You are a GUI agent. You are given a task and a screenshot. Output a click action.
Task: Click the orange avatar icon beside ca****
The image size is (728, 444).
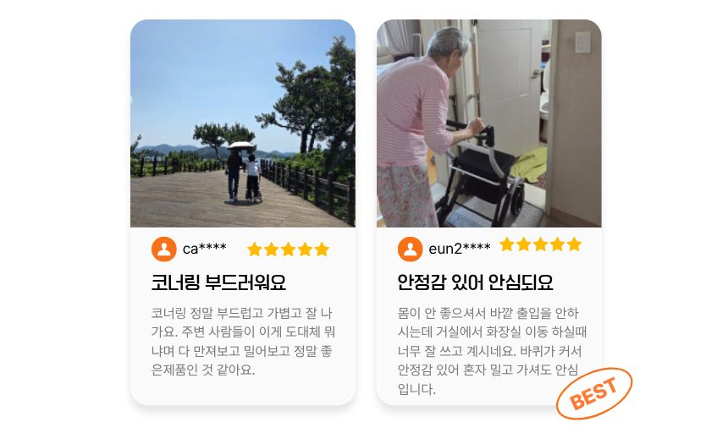point(164,249)
